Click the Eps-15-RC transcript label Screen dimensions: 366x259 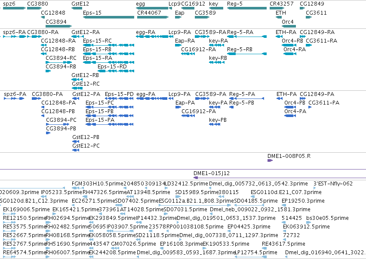point(97,40)
